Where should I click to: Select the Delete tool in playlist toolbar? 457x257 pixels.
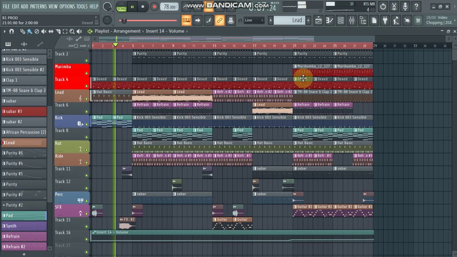click(x=36, y=31)
